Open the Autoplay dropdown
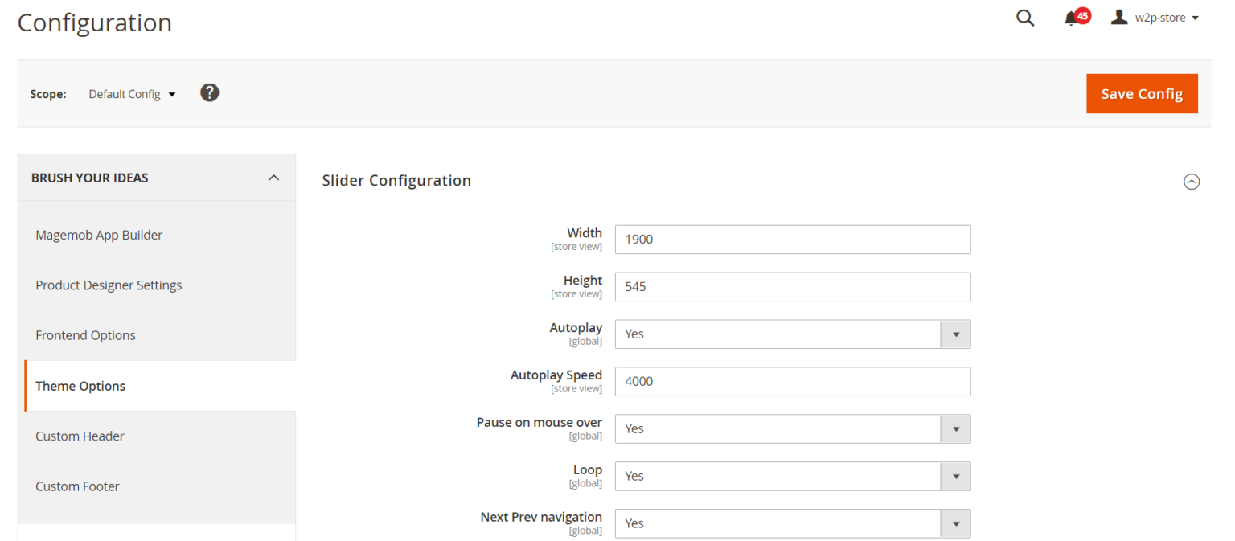 955,334
